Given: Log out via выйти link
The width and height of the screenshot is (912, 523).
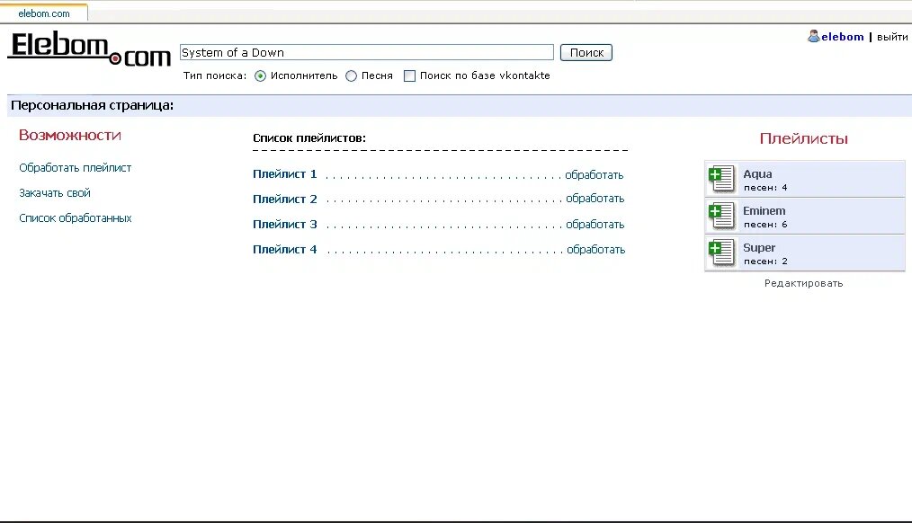Looking at the screenshot, I should pos(892,37).
